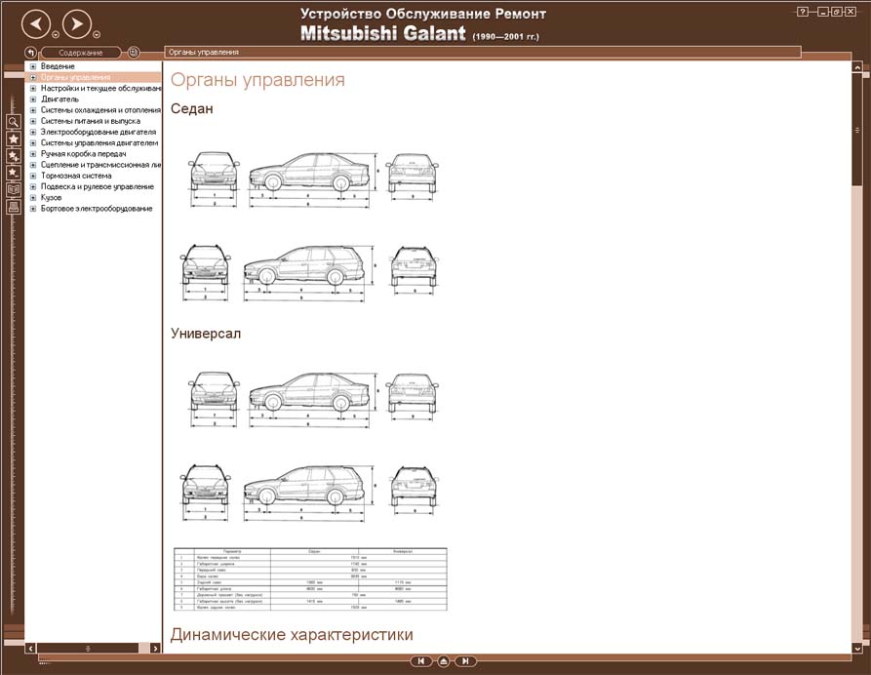Click the vertical scrollbar thumb of the content pane
Screen dimensions: 871x675
click(857, 130)
